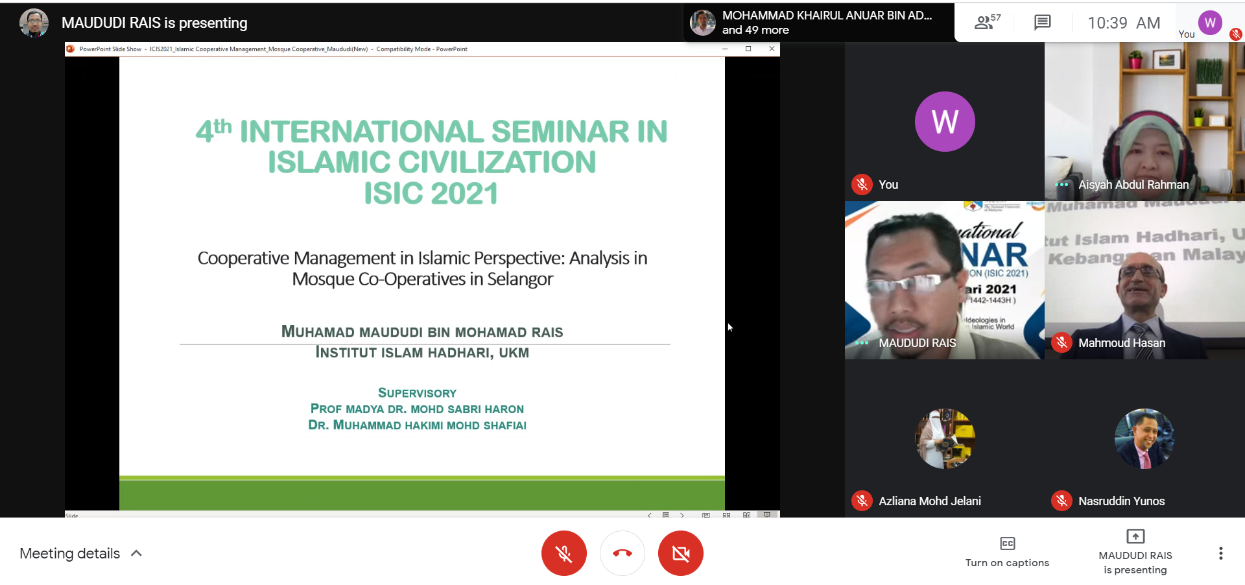
Task: Open the chat panel
Action: (1042, 23)
